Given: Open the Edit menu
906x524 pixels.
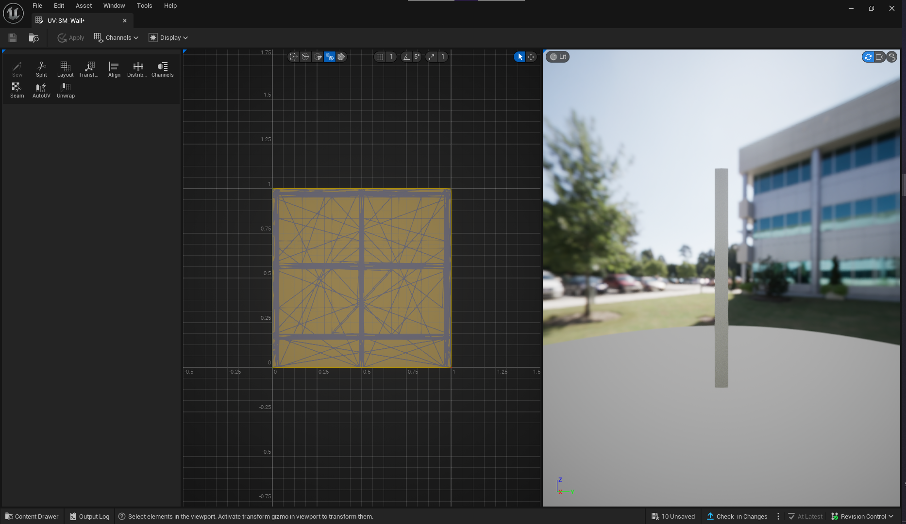Looking at the screenshot, I should coord(59,6).
